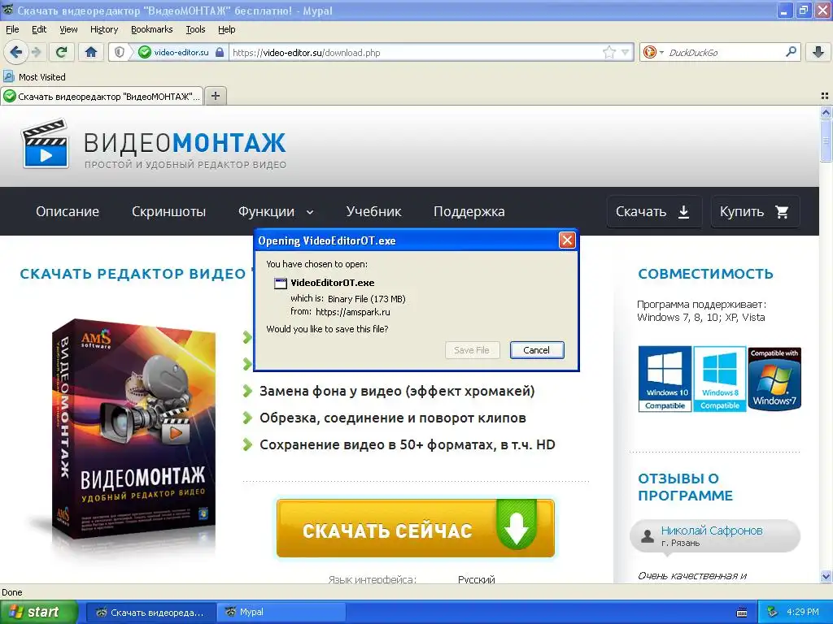Click the ВидеоМОНТАЖ product box image
Screen dimensions: 833x624
point(133,429)
